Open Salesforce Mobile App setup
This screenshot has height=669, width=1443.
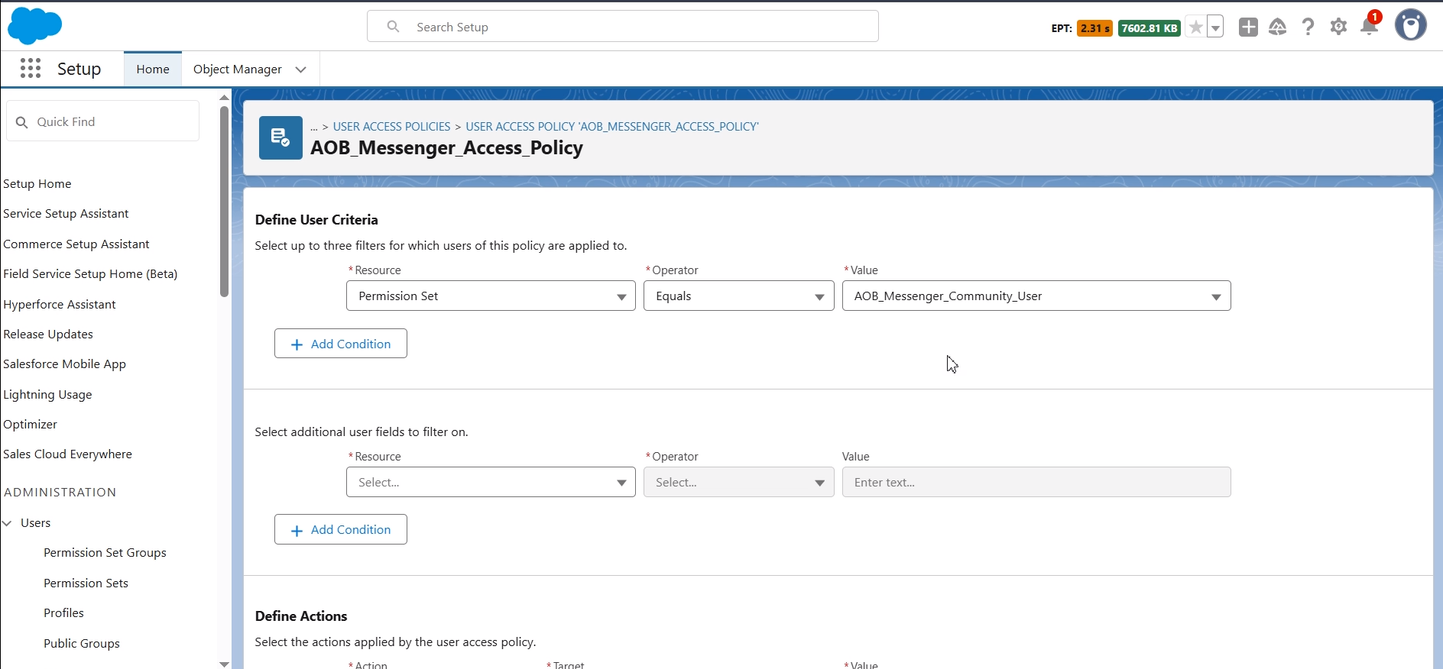tap(65, 364)
